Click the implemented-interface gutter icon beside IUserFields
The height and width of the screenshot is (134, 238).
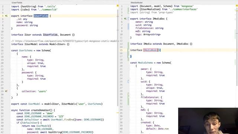click(6, 16)
